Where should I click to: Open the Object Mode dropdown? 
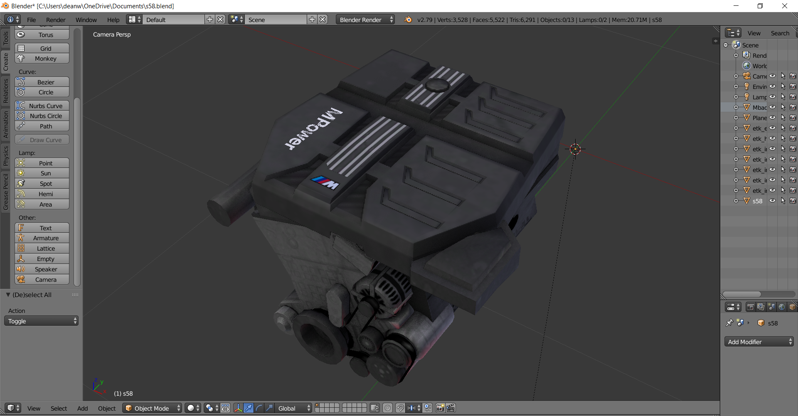(152, 408)
